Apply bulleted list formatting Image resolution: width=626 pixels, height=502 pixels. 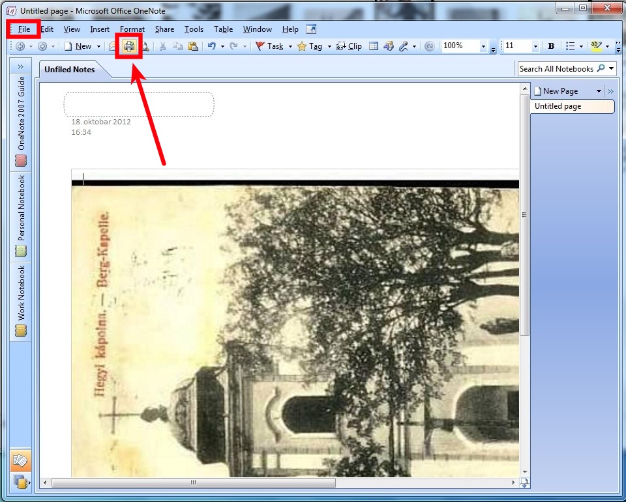pos(571,46)
